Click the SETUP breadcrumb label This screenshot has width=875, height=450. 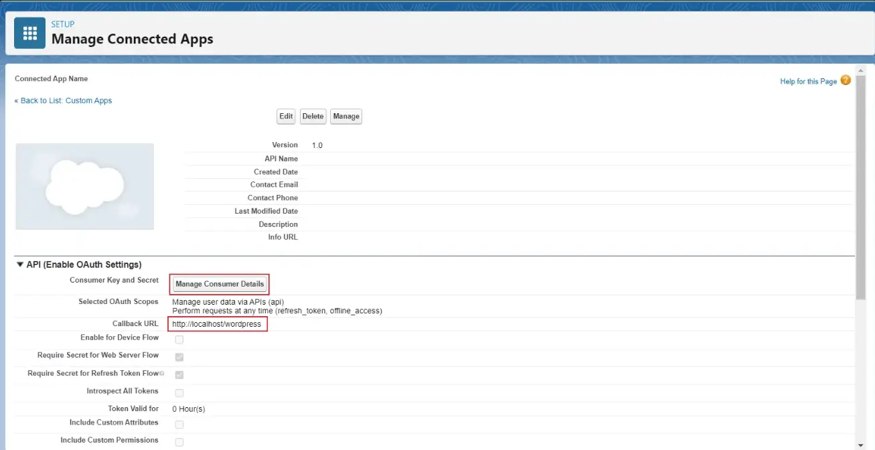(x=63, y=24)
